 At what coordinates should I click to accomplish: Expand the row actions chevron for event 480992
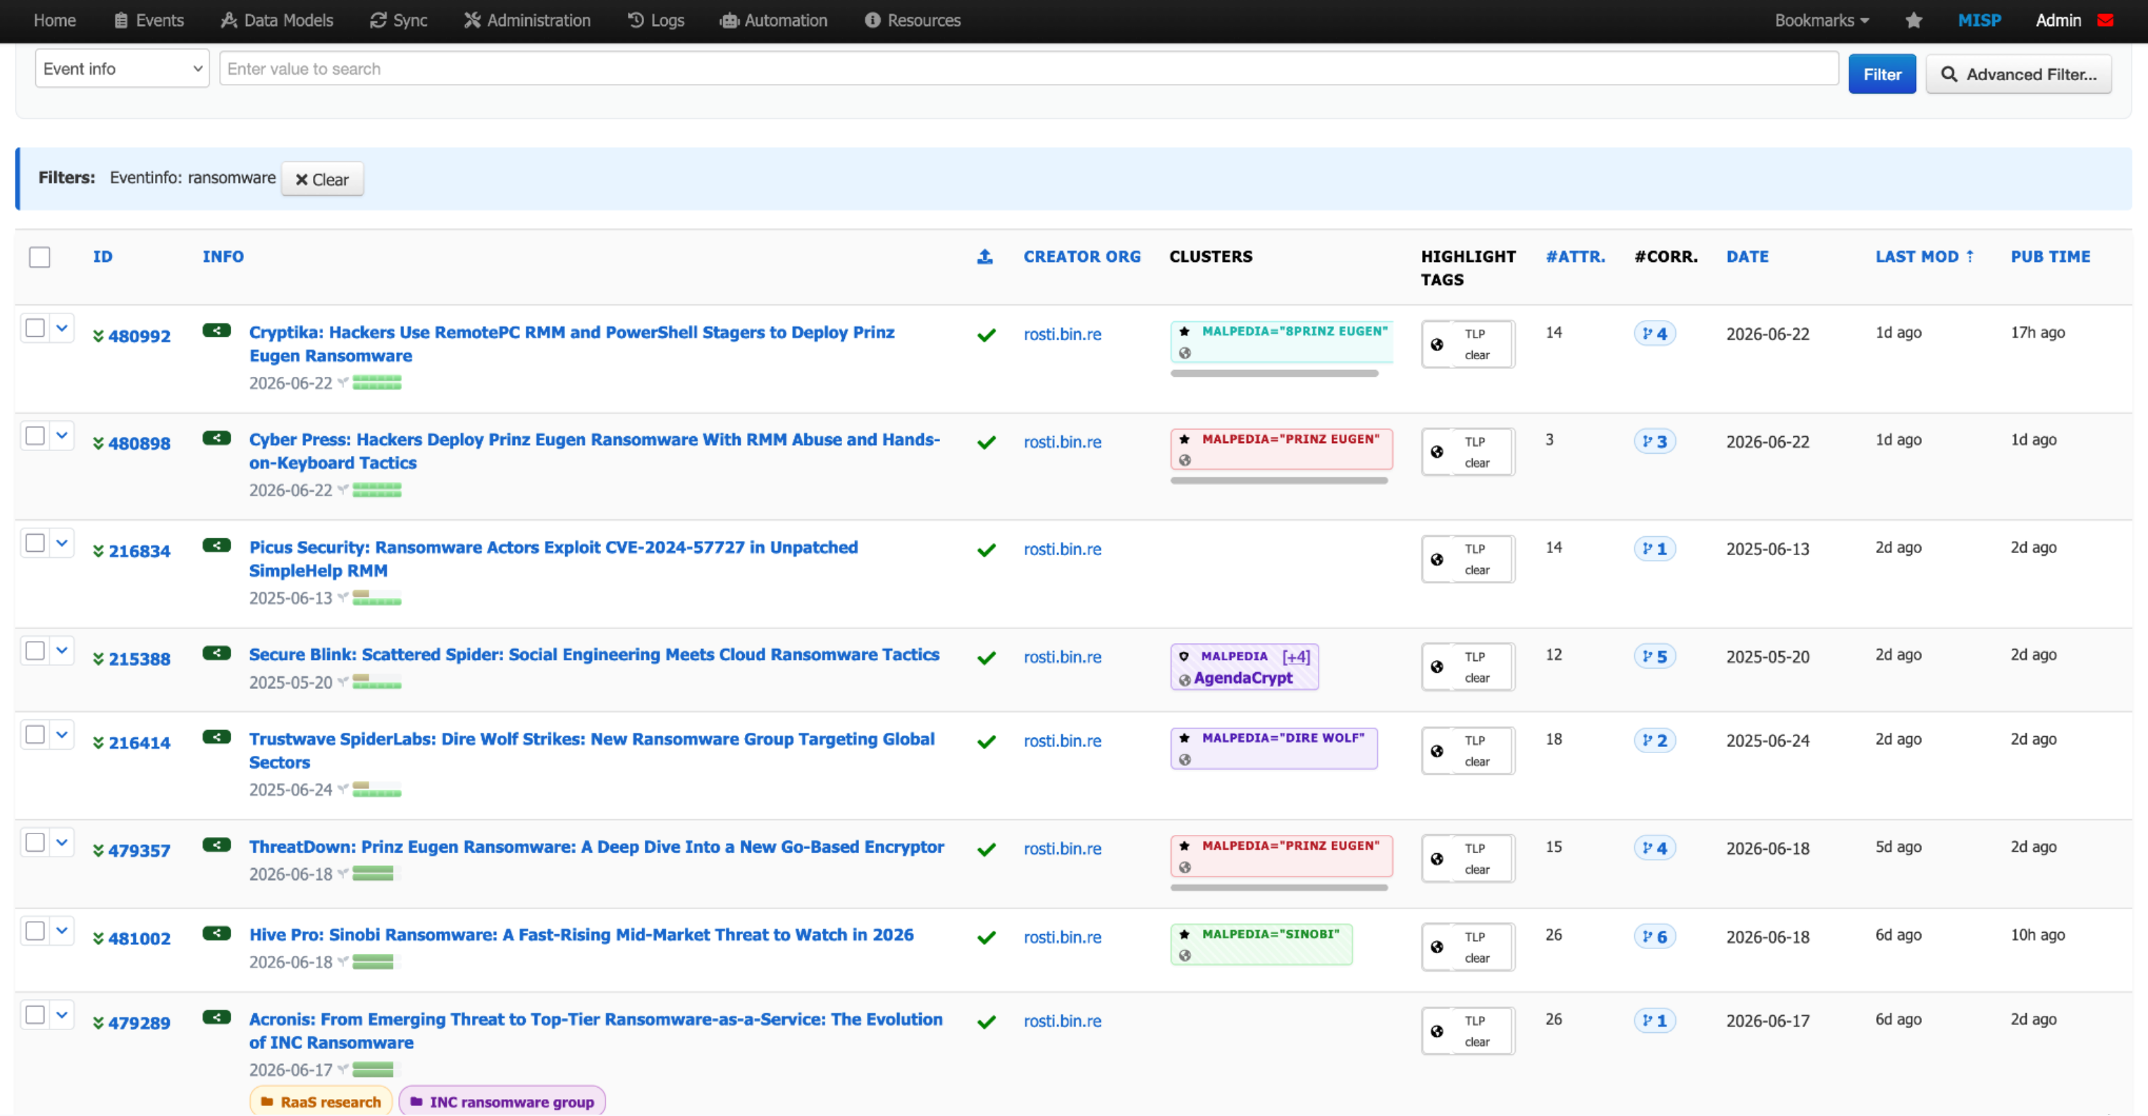(x=62, y=328)
